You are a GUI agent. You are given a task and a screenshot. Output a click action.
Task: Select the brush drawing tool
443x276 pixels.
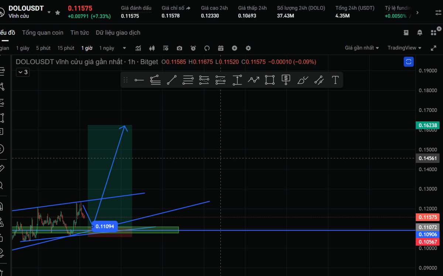click(x=303, y=80)
